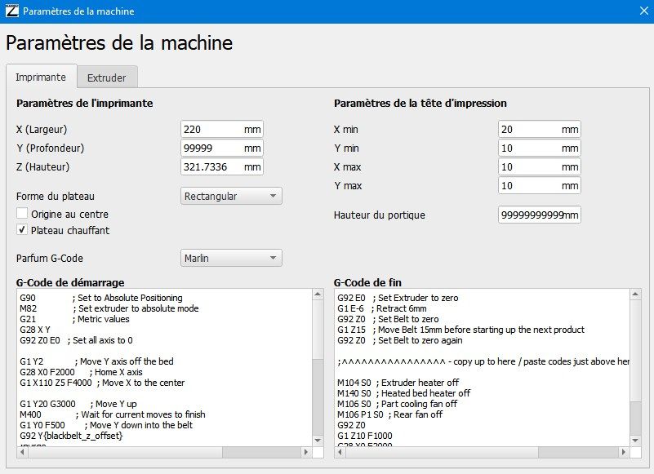Click the application logo icon in title bar
The image size is (654, 474).
click(x=12, y=11)
